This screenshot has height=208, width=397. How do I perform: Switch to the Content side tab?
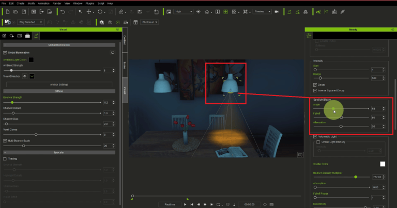point(125,40)
